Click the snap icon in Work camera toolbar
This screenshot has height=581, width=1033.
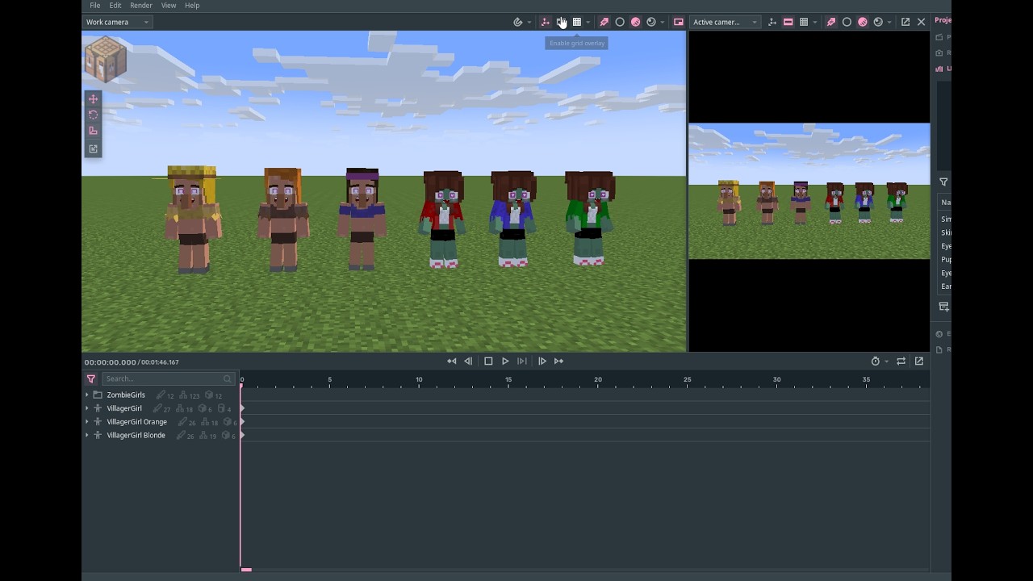pyautogui.click(x=518, y=22)
